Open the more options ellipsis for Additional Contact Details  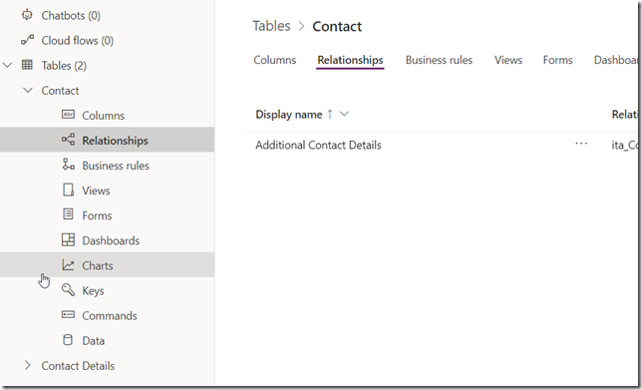click(x=581, y=144)
